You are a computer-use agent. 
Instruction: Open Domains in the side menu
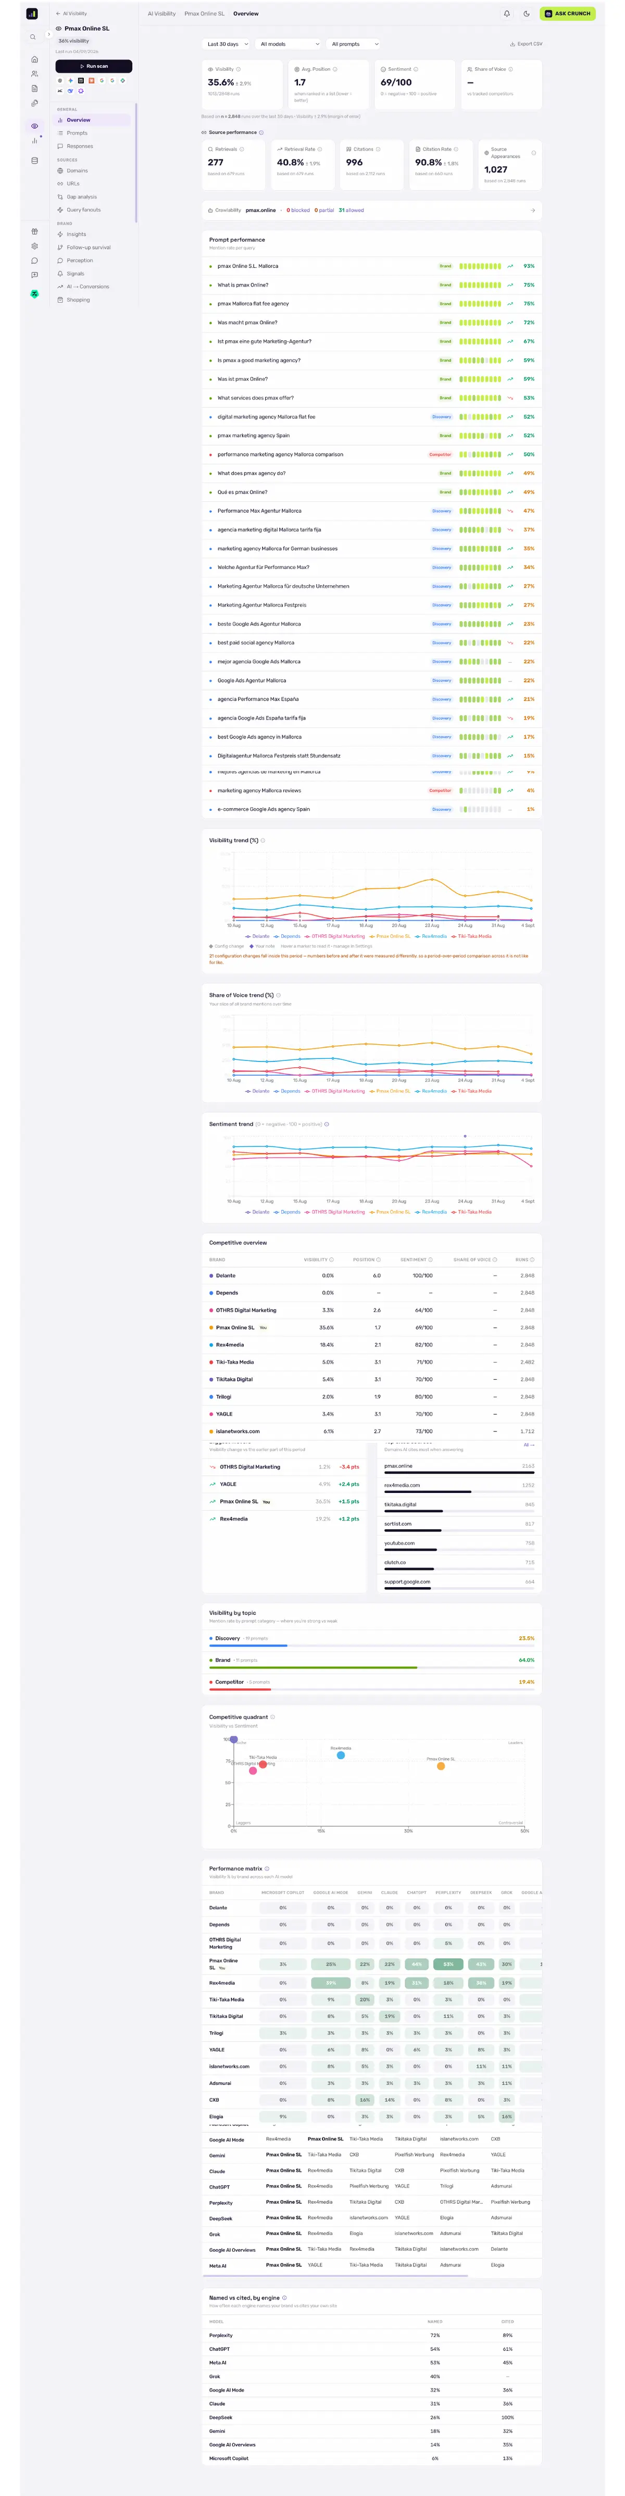93,170
